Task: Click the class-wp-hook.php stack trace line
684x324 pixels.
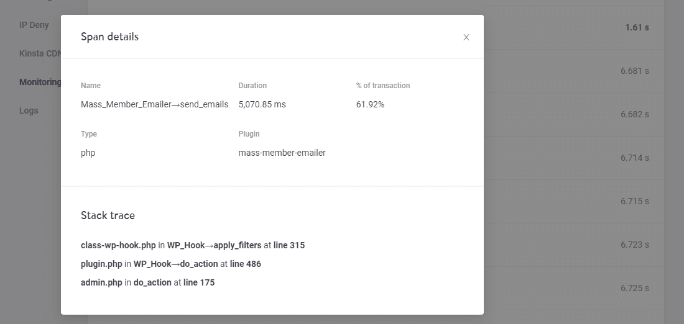Action: pyautogui.click(x=193, y=245)
